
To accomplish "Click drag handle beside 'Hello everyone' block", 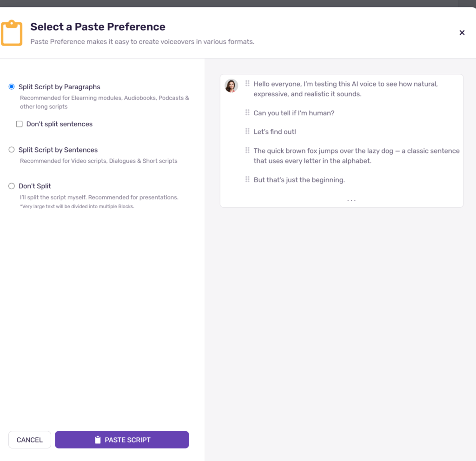I will (x=247, y=83).
